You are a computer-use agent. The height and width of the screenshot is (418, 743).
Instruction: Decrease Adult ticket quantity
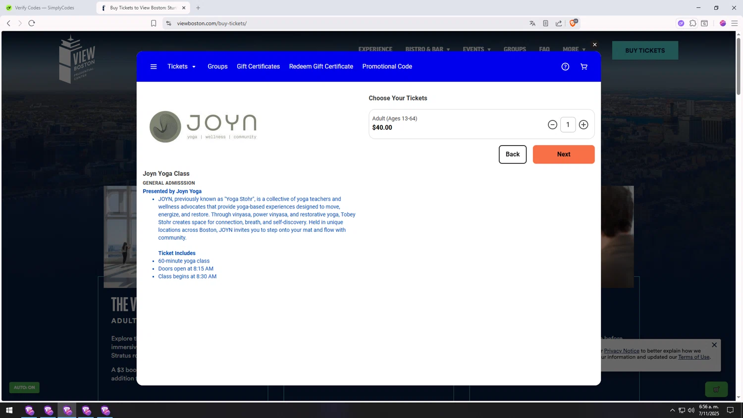pos(552,125)
